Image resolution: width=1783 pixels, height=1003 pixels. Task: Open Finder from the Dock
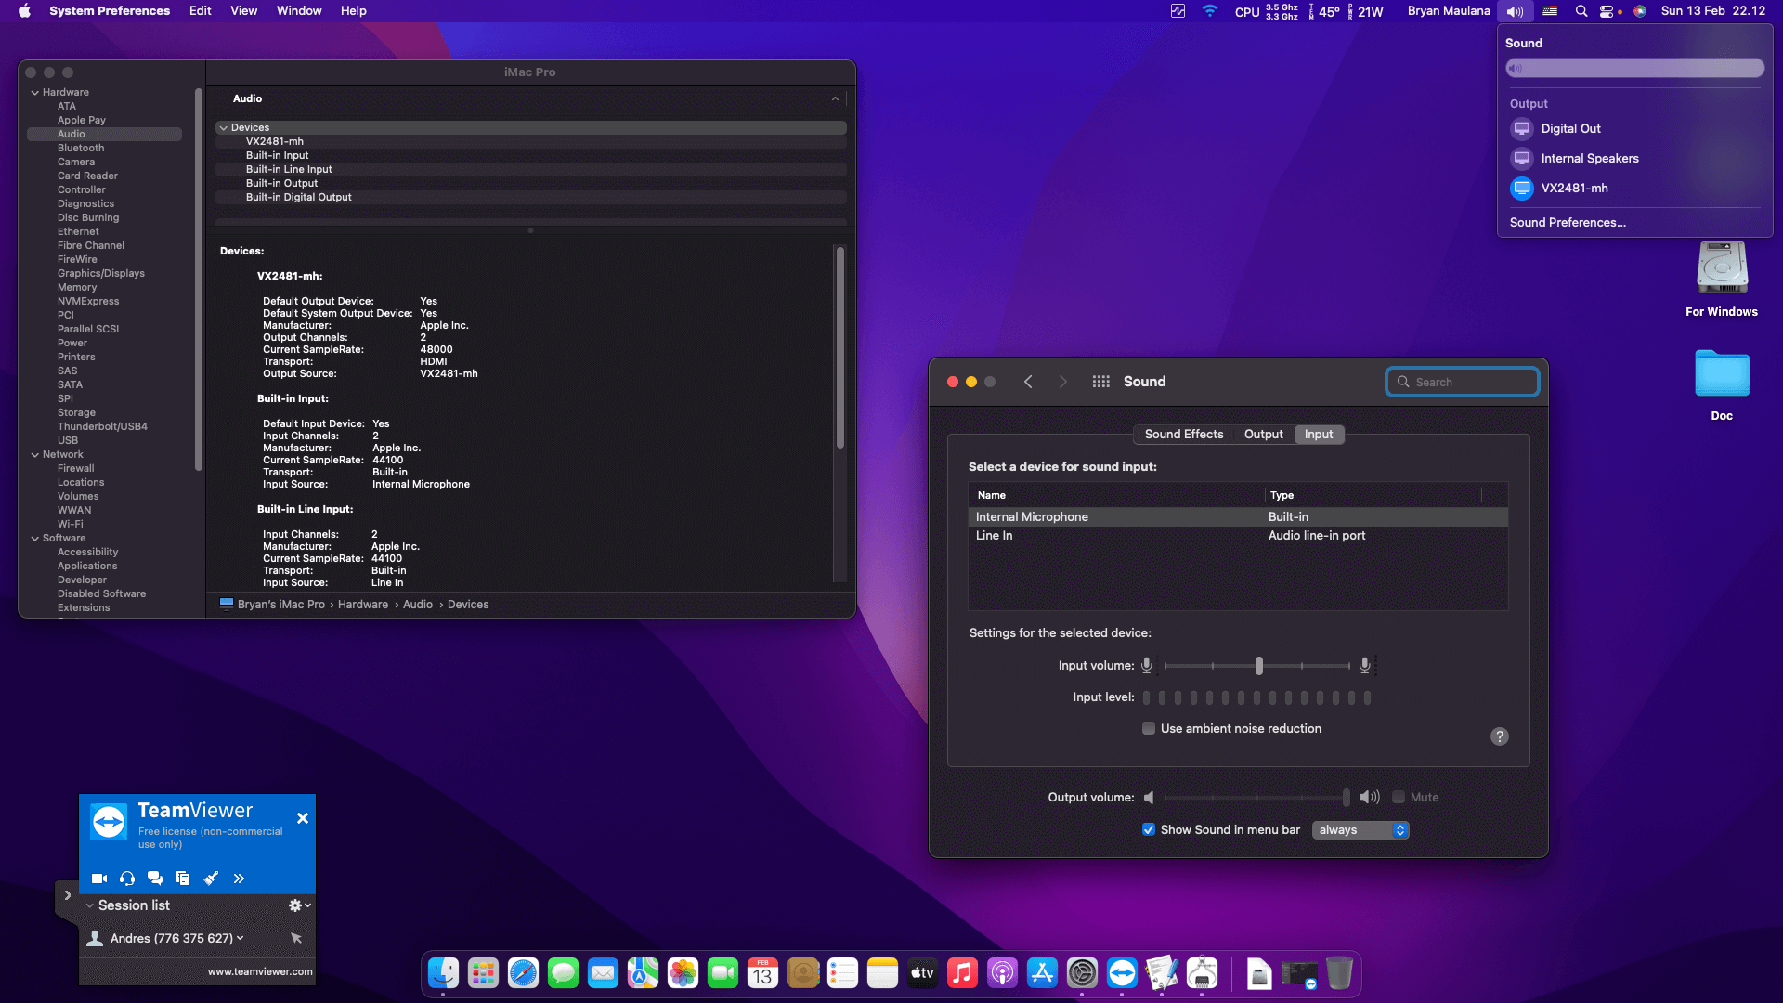click(x=443, y=973)
